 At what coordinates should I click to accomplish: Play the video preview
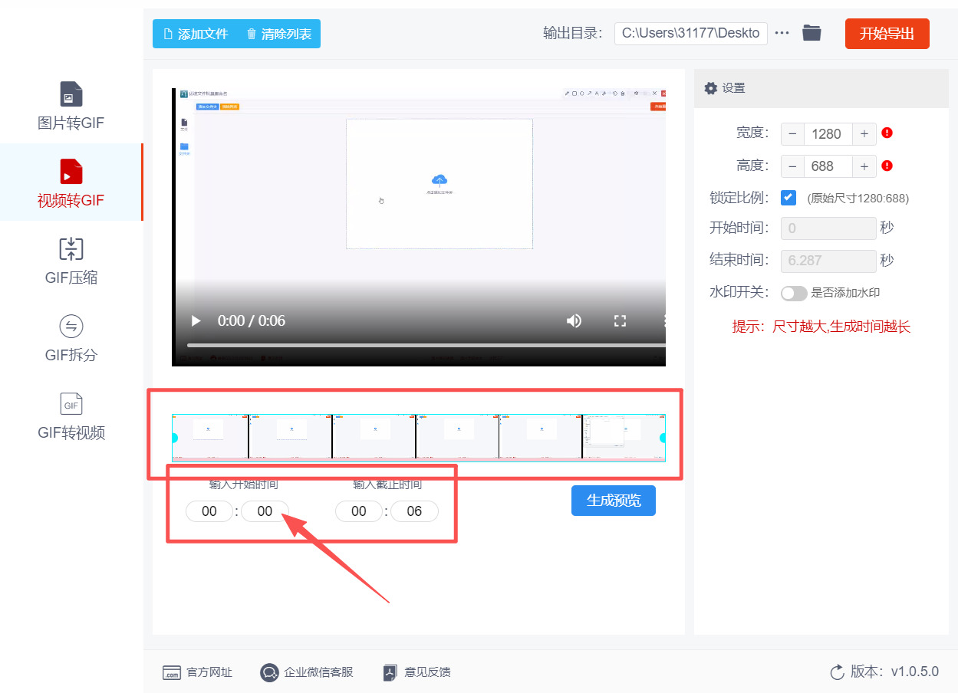coord(196,320)
